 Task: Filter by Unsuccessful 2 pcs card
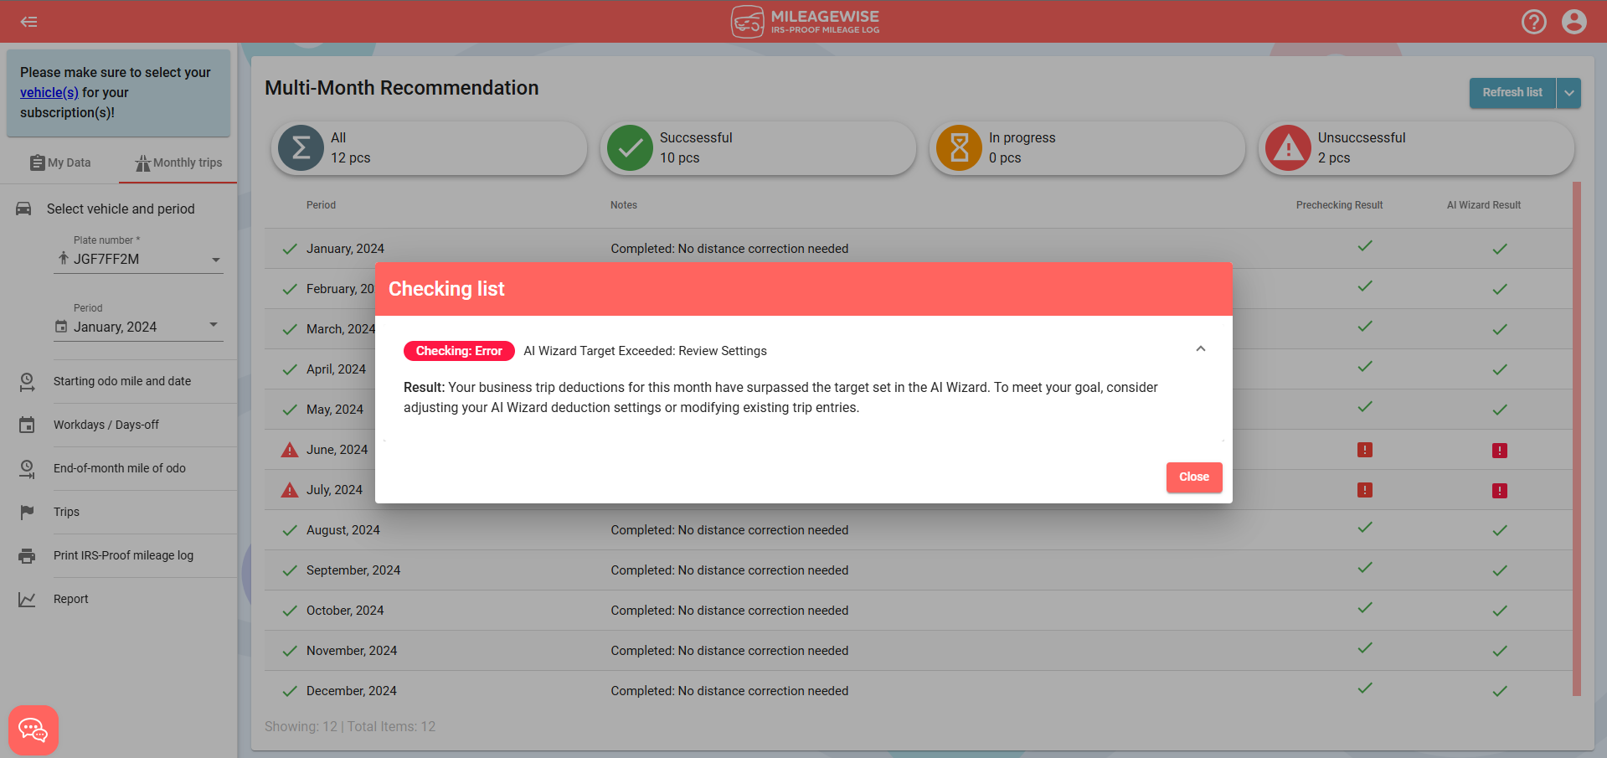click(x=1416, y=148)
